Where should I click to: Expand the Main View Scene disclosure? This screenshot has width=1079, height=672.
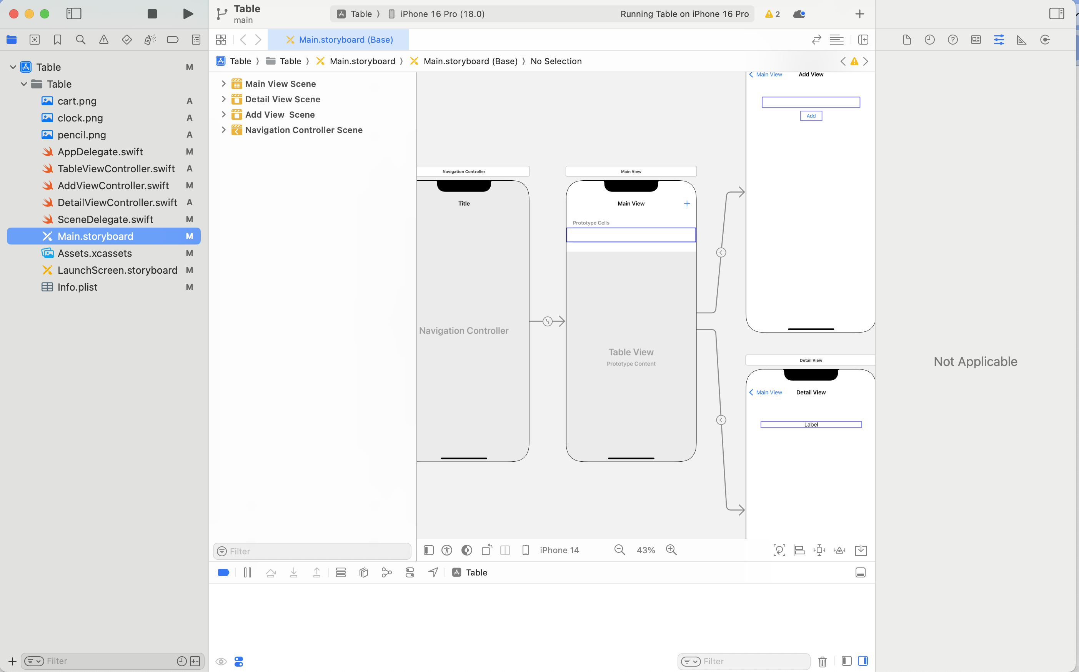click(x=224, y=83)
